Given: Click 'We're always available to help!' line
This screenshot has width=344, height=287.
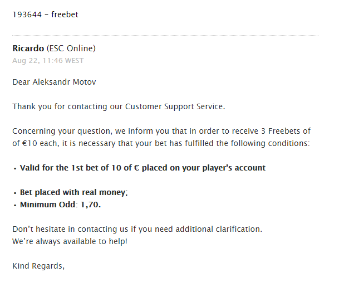Looking at the screenshot, I should [70, 241].
